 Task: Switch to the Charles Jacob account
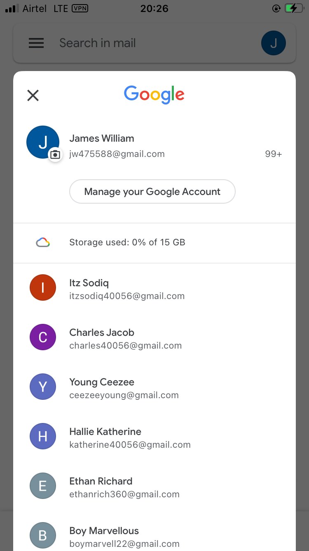pos(154,337)
